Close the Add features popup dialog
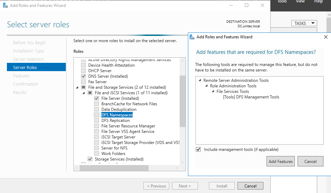 (326, 37)
